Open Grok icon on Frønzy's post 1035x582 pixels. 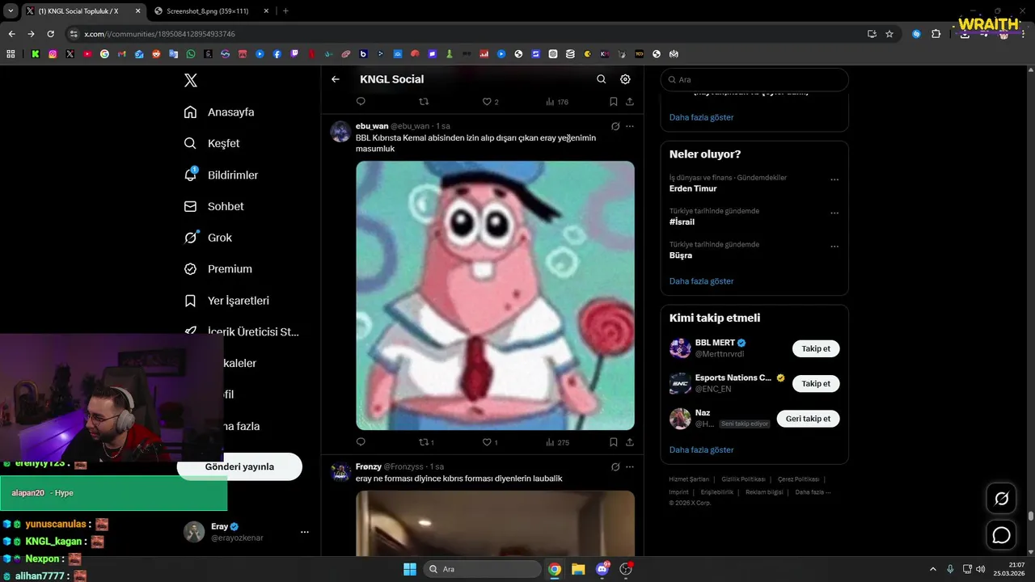coord(615,466)
